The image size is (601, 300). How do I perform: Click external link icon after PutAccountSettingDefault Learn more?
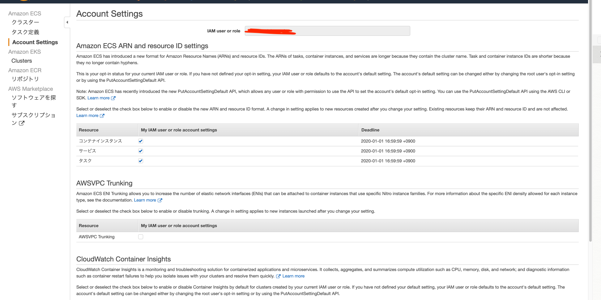pos(113,98)
